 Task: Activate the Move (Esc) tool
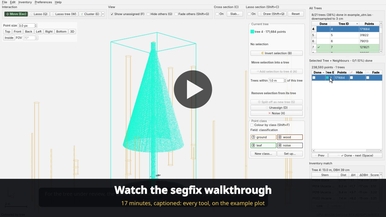tap(16, 14)
